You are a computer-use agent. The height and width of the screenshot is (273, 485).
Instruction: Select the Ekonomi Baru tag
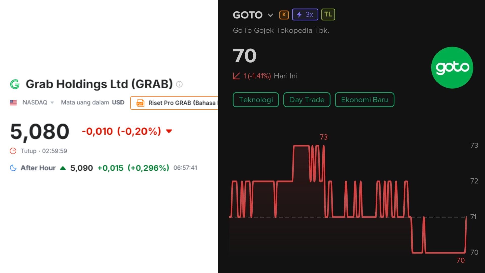[365, 100]
